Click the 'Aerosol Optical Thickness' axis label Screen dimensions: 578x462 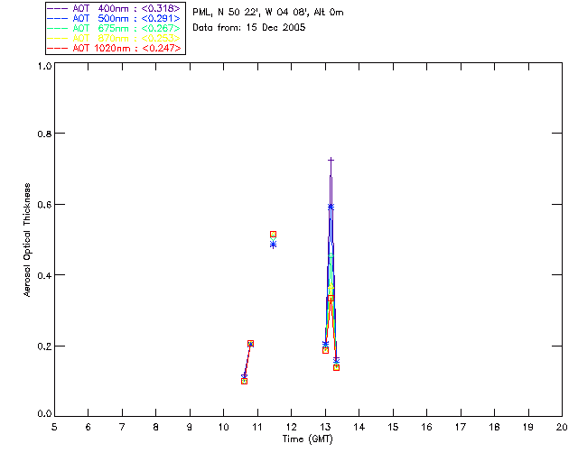pos(27,240)
